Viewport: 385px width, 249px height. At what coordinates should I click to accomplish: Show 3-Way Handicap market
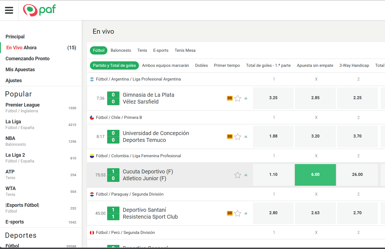(354, 65)
